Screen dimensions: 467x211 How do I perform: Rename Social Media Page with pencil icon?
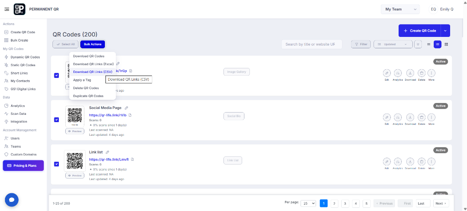[126, 108]
